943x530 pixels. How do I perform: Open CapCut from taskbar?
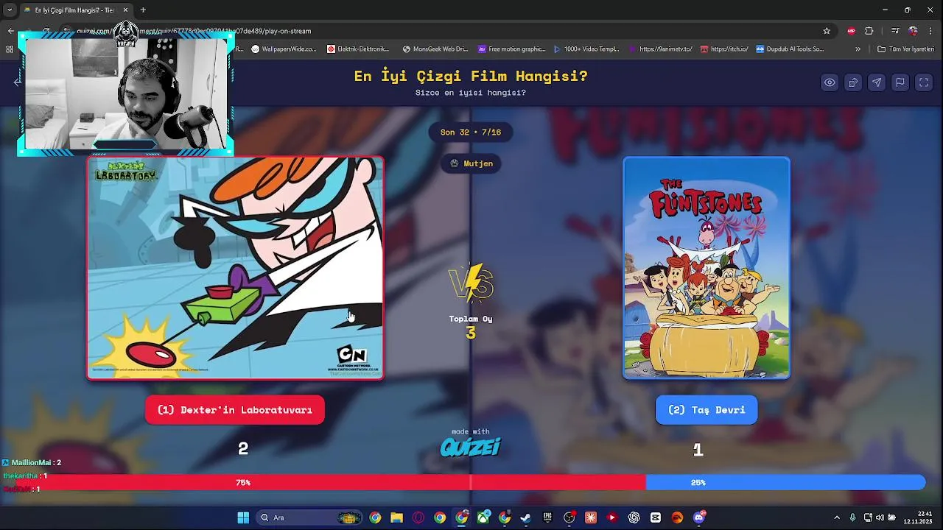(x=656, y=517)
